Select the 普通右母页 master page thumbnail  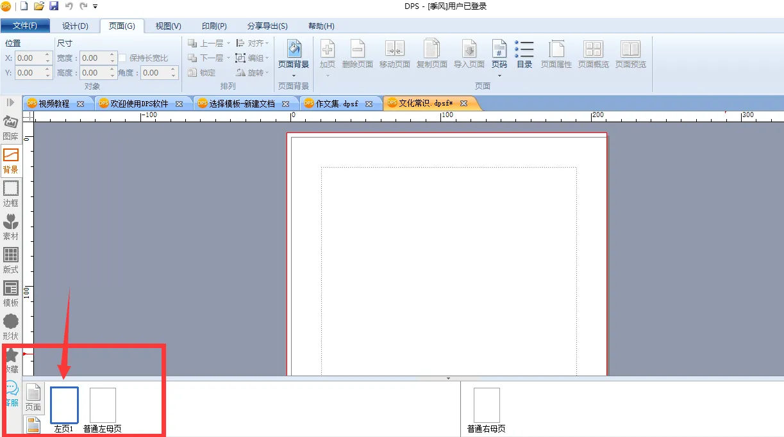click(x=487, y=406)
